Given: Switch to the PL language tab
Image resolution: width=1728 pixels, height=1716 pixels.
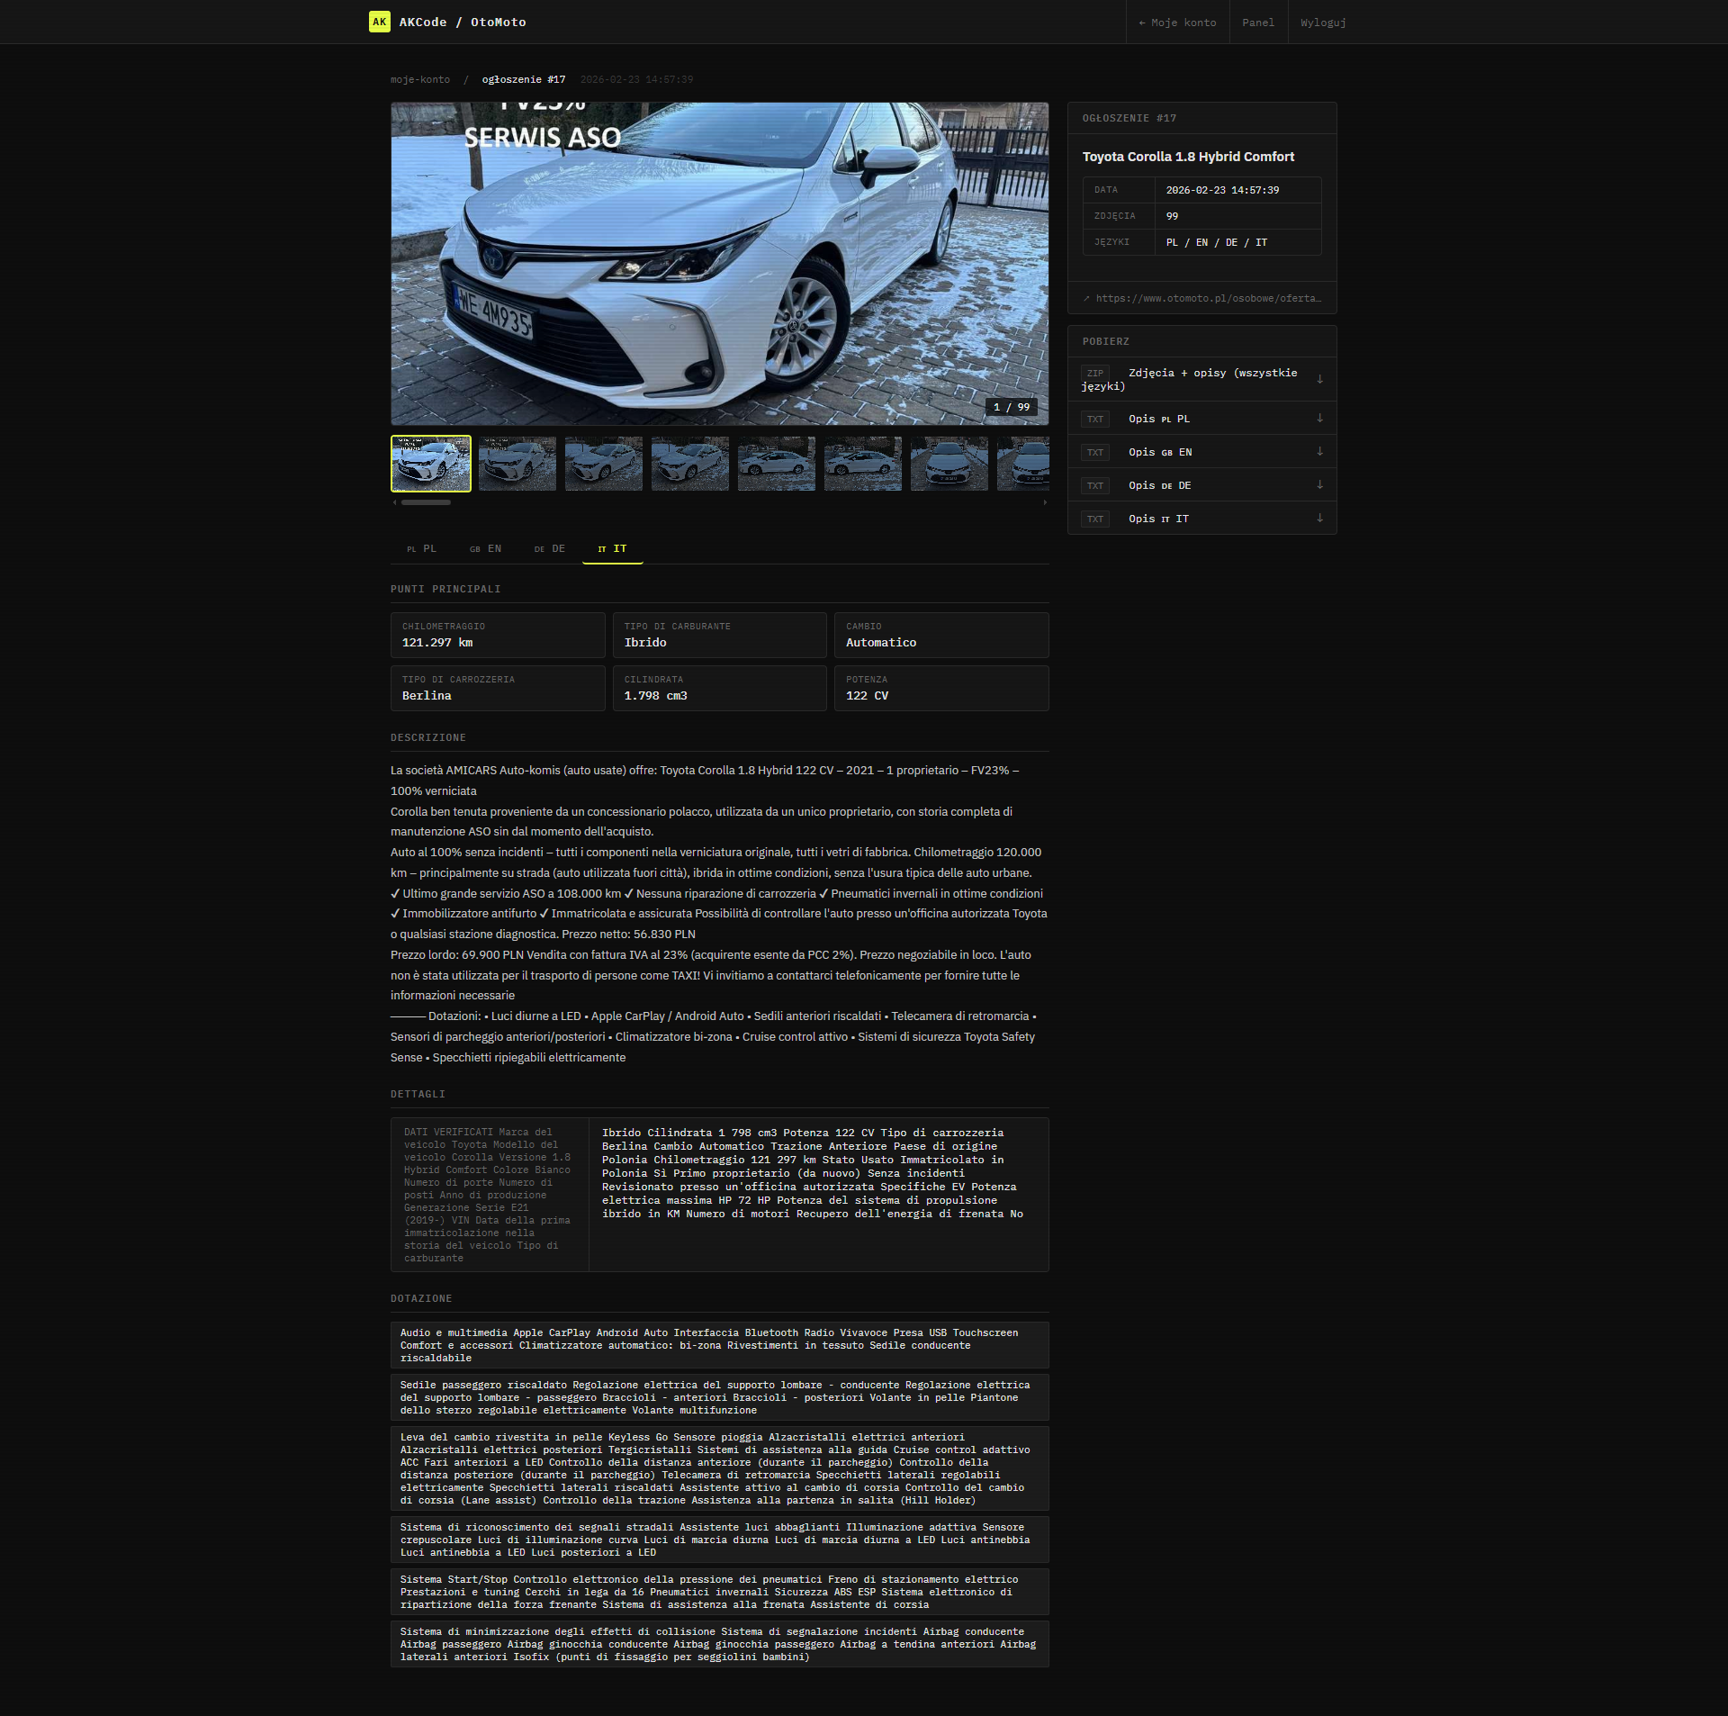Looking at the screenshot, I should [x=421, y=548].
